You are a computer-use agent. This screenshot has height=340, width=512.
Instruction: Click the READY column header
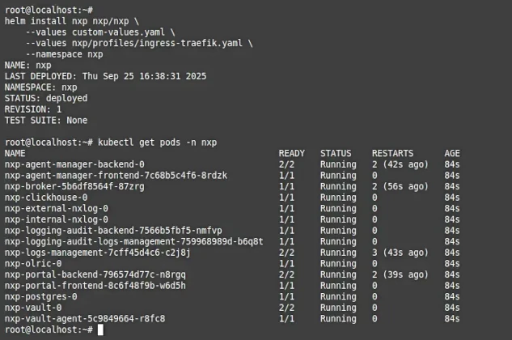pos(292,153)
